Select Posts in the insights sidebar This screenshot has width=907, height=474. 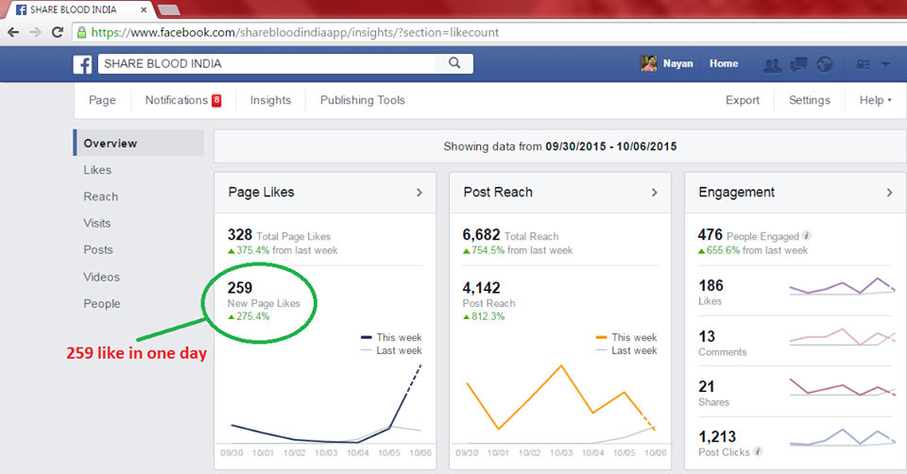(x=97, y=249)
